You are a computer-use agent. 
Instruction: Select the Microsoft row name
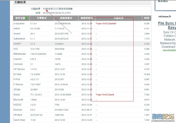(x=18, y=100)
